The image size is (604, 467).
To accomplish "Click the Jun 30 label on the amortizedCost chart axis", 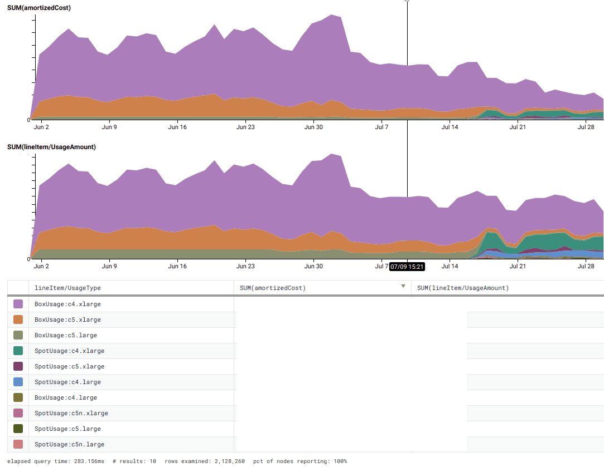I will 313,127.
